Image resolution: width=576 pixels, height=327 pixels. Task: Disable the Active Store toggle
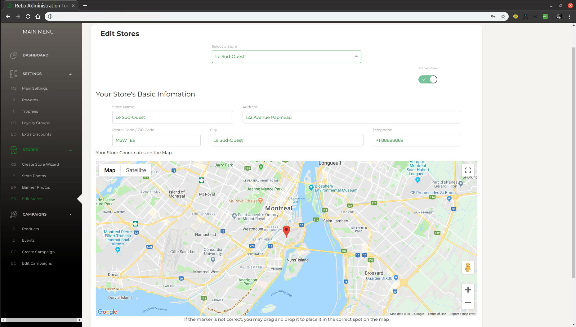coord(428,79)
